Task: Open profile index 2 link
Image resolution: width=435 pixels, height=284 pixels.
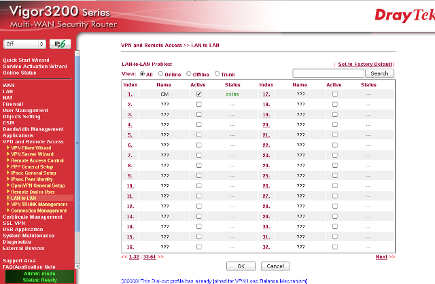Action: (130, 105)
